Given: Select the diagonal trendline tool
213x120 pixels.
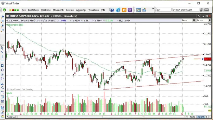Looking at the screenshot, I should (x=2, y=52).
